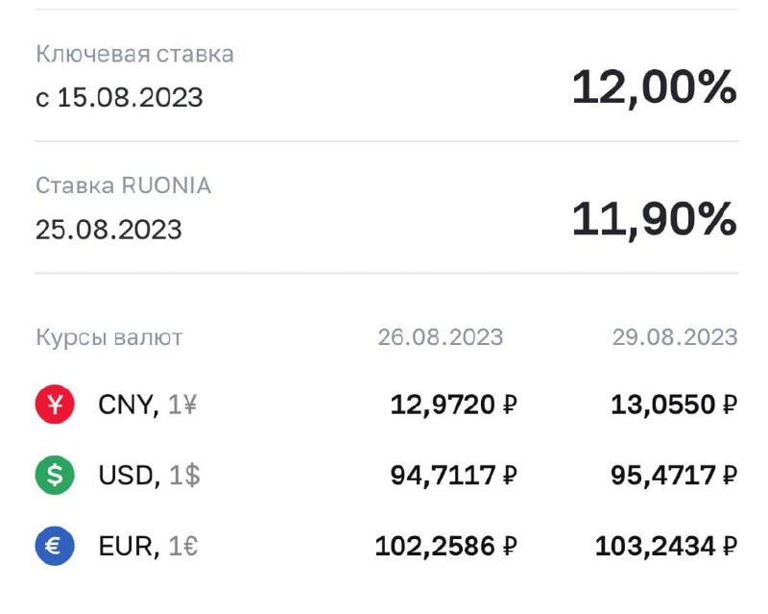Select the 12,00% key rate value

point(655,87)
